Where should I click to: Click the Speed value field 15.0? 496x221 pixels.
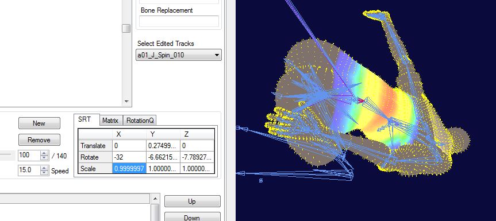[29, 170]
